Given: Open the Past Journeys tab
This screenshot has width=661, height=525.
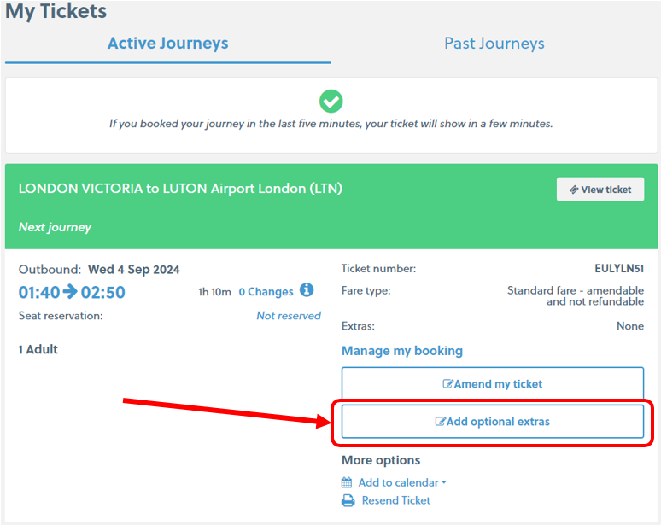Looking at the screenshot, I should [x=494, y=44].
